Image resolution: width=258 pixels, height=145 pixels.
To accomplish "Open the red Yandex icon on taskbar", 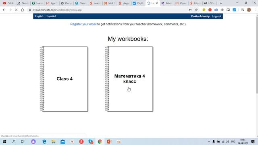I will click(x=81, y=141).
